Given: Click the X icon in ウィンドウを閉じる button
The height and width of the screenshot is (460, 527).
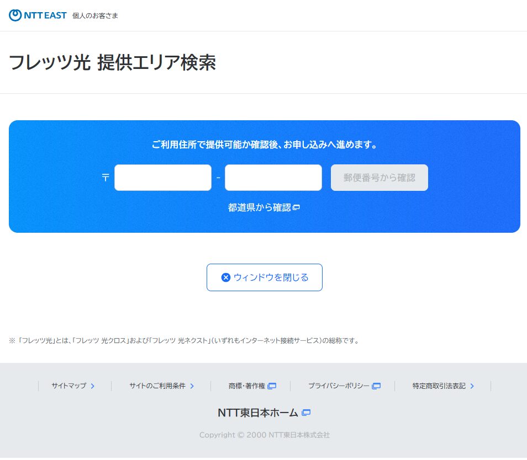Looking at the screenshot, I should coord(225,277).
